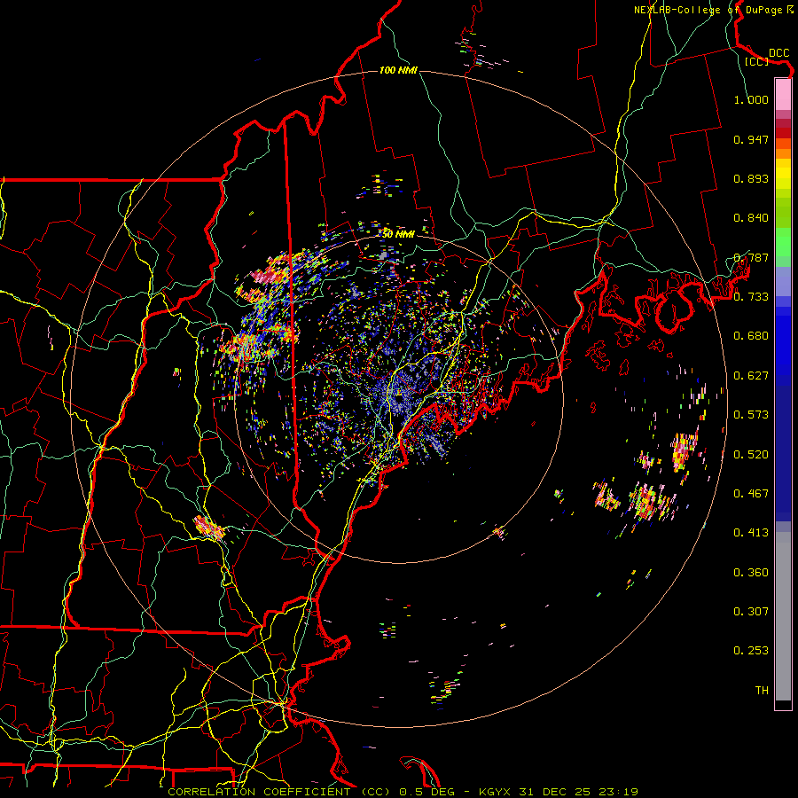Pick the red band above 0.947 on color bar
This screenshot has width=798, height=798.
coord(783,133)
